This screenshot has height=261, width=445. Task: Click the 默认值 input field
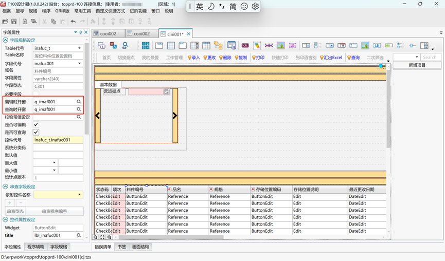pos(58,155)
